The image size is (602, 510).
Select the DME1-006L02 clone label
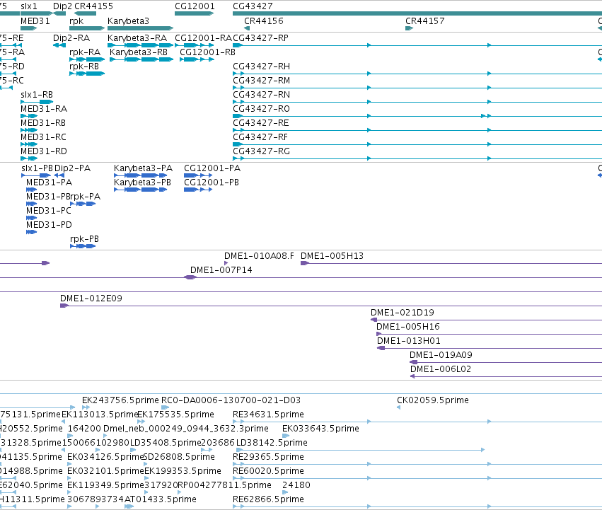point(441,369)
